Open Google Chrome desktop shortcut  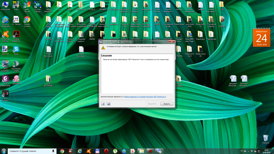(x=27, y=19)
